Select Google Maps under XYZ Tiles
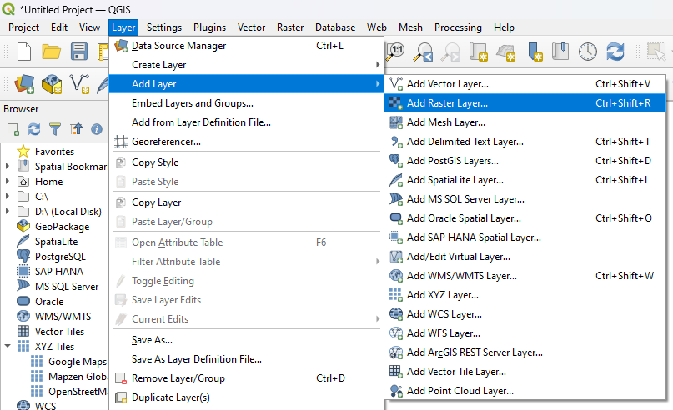This screenshot has height=410, width=673. (x=68, y=362)
